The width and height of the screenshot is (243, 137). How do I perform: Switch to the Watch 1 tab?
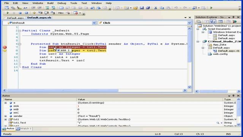coord(24,129)
